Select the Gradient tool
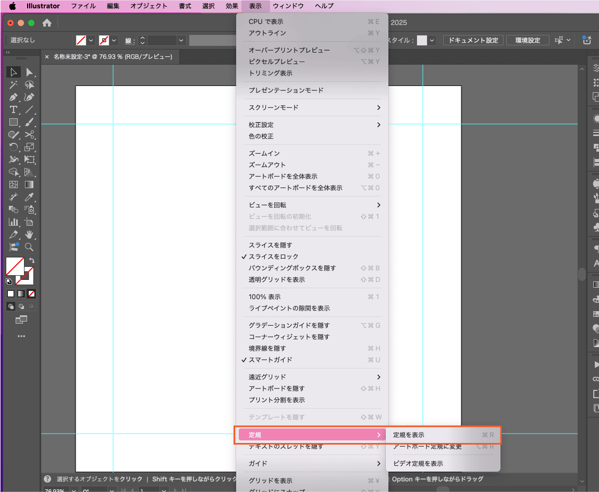 point(29,185)
